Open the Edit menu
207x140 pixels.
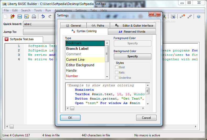click(15, 10)
